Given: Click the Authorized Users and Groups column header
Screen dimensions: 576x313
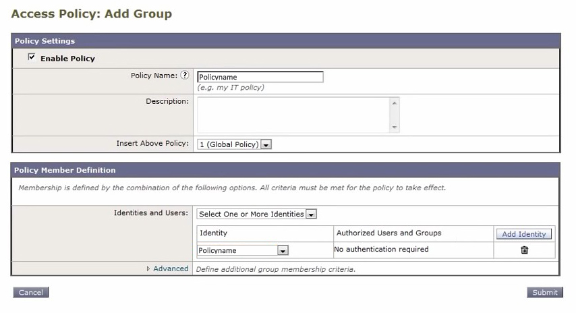Looking at the screenshot, I should (x=388, y=233).
